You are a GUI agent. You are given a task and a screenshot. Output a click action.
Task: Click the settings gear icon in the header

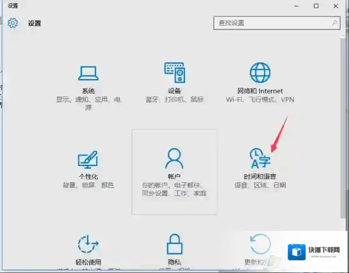pos(13,23)
